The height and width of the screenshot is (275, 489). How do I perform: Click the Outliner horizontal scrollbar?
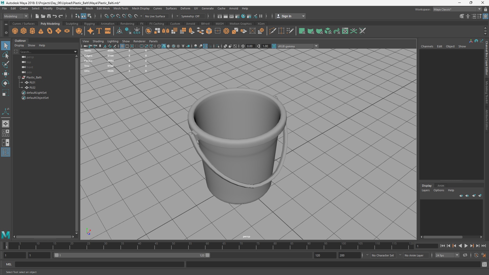tap(44, 237)
